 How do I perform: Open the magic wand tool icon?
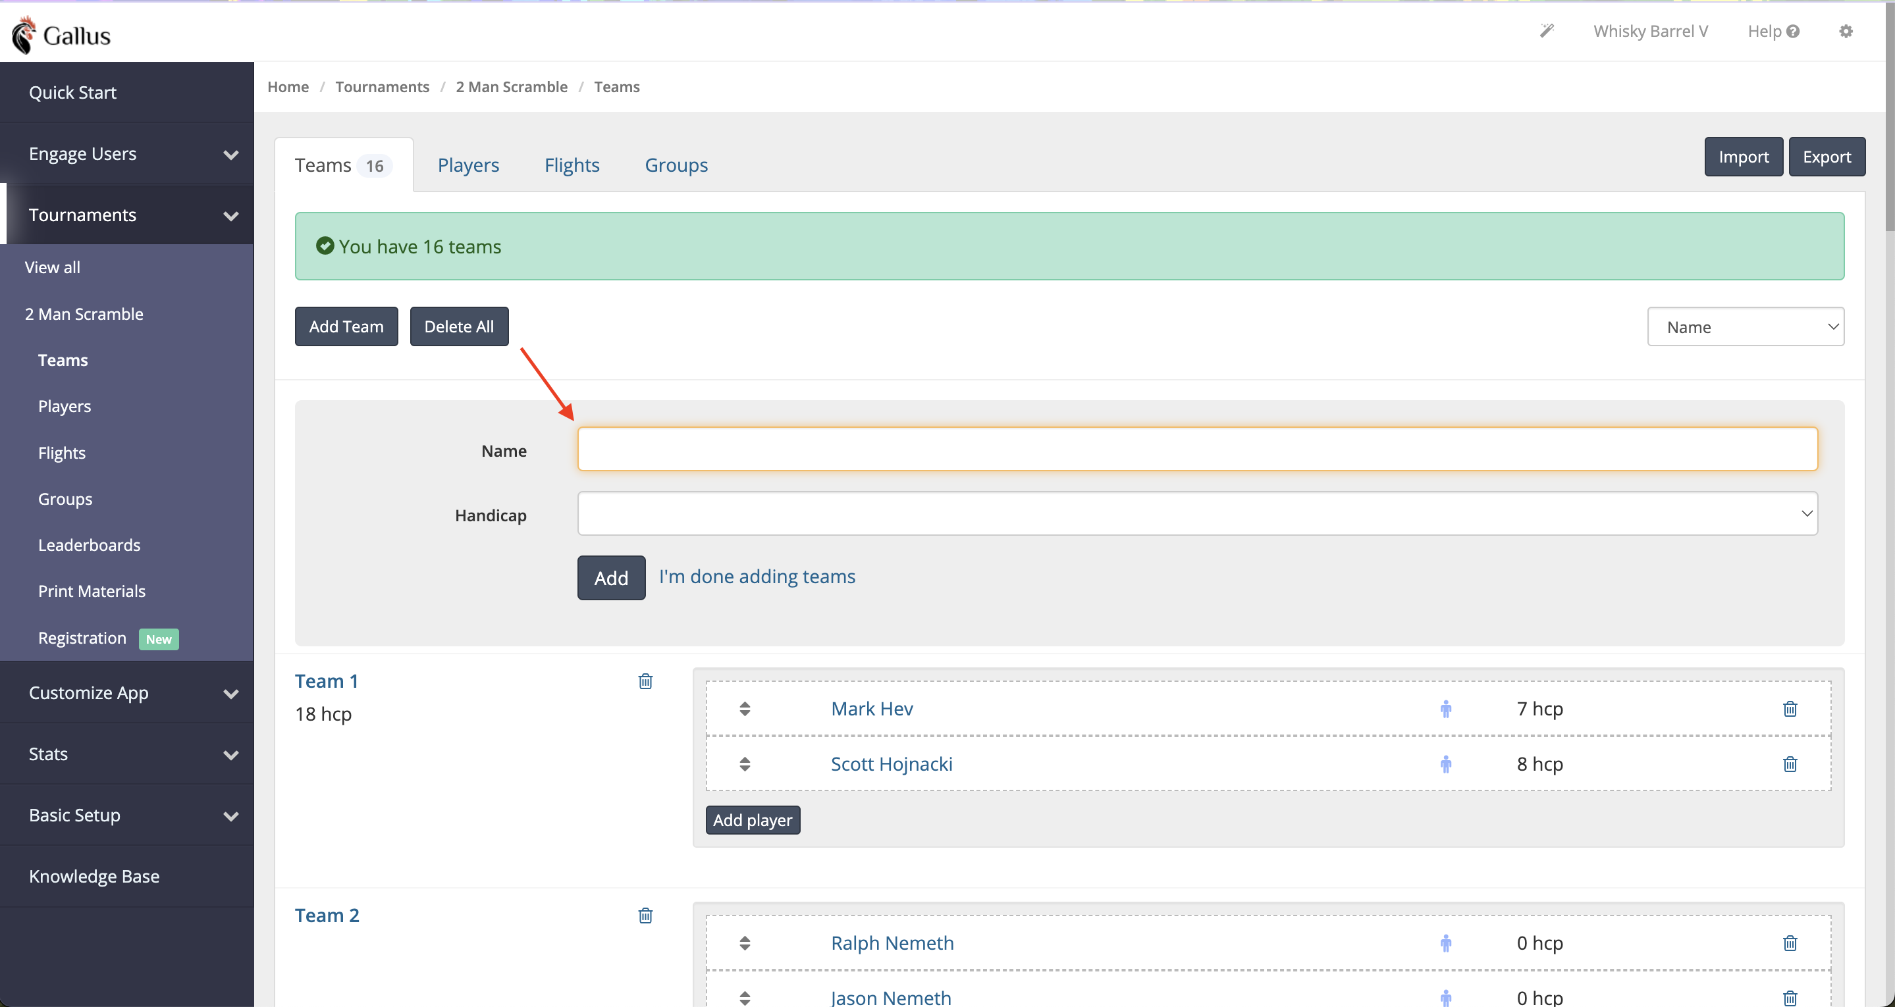(1547, 31)
